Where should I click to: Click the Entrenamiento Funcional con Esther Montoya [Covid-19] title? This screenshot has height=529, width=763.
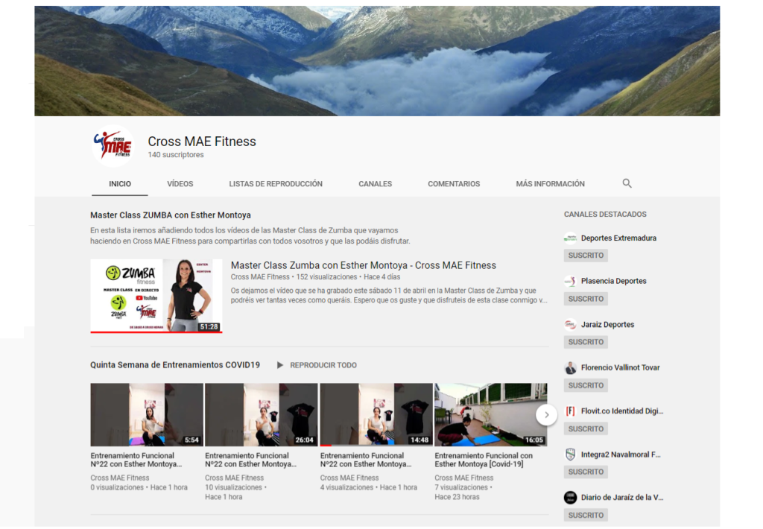pos(484,460)
